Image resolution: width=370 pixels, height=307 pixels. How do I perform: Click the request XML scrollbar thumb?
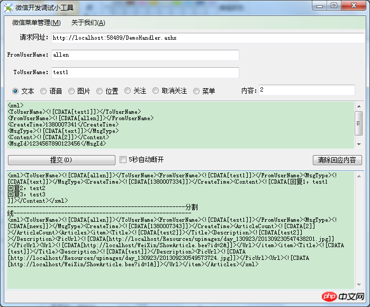pos(359,123)
